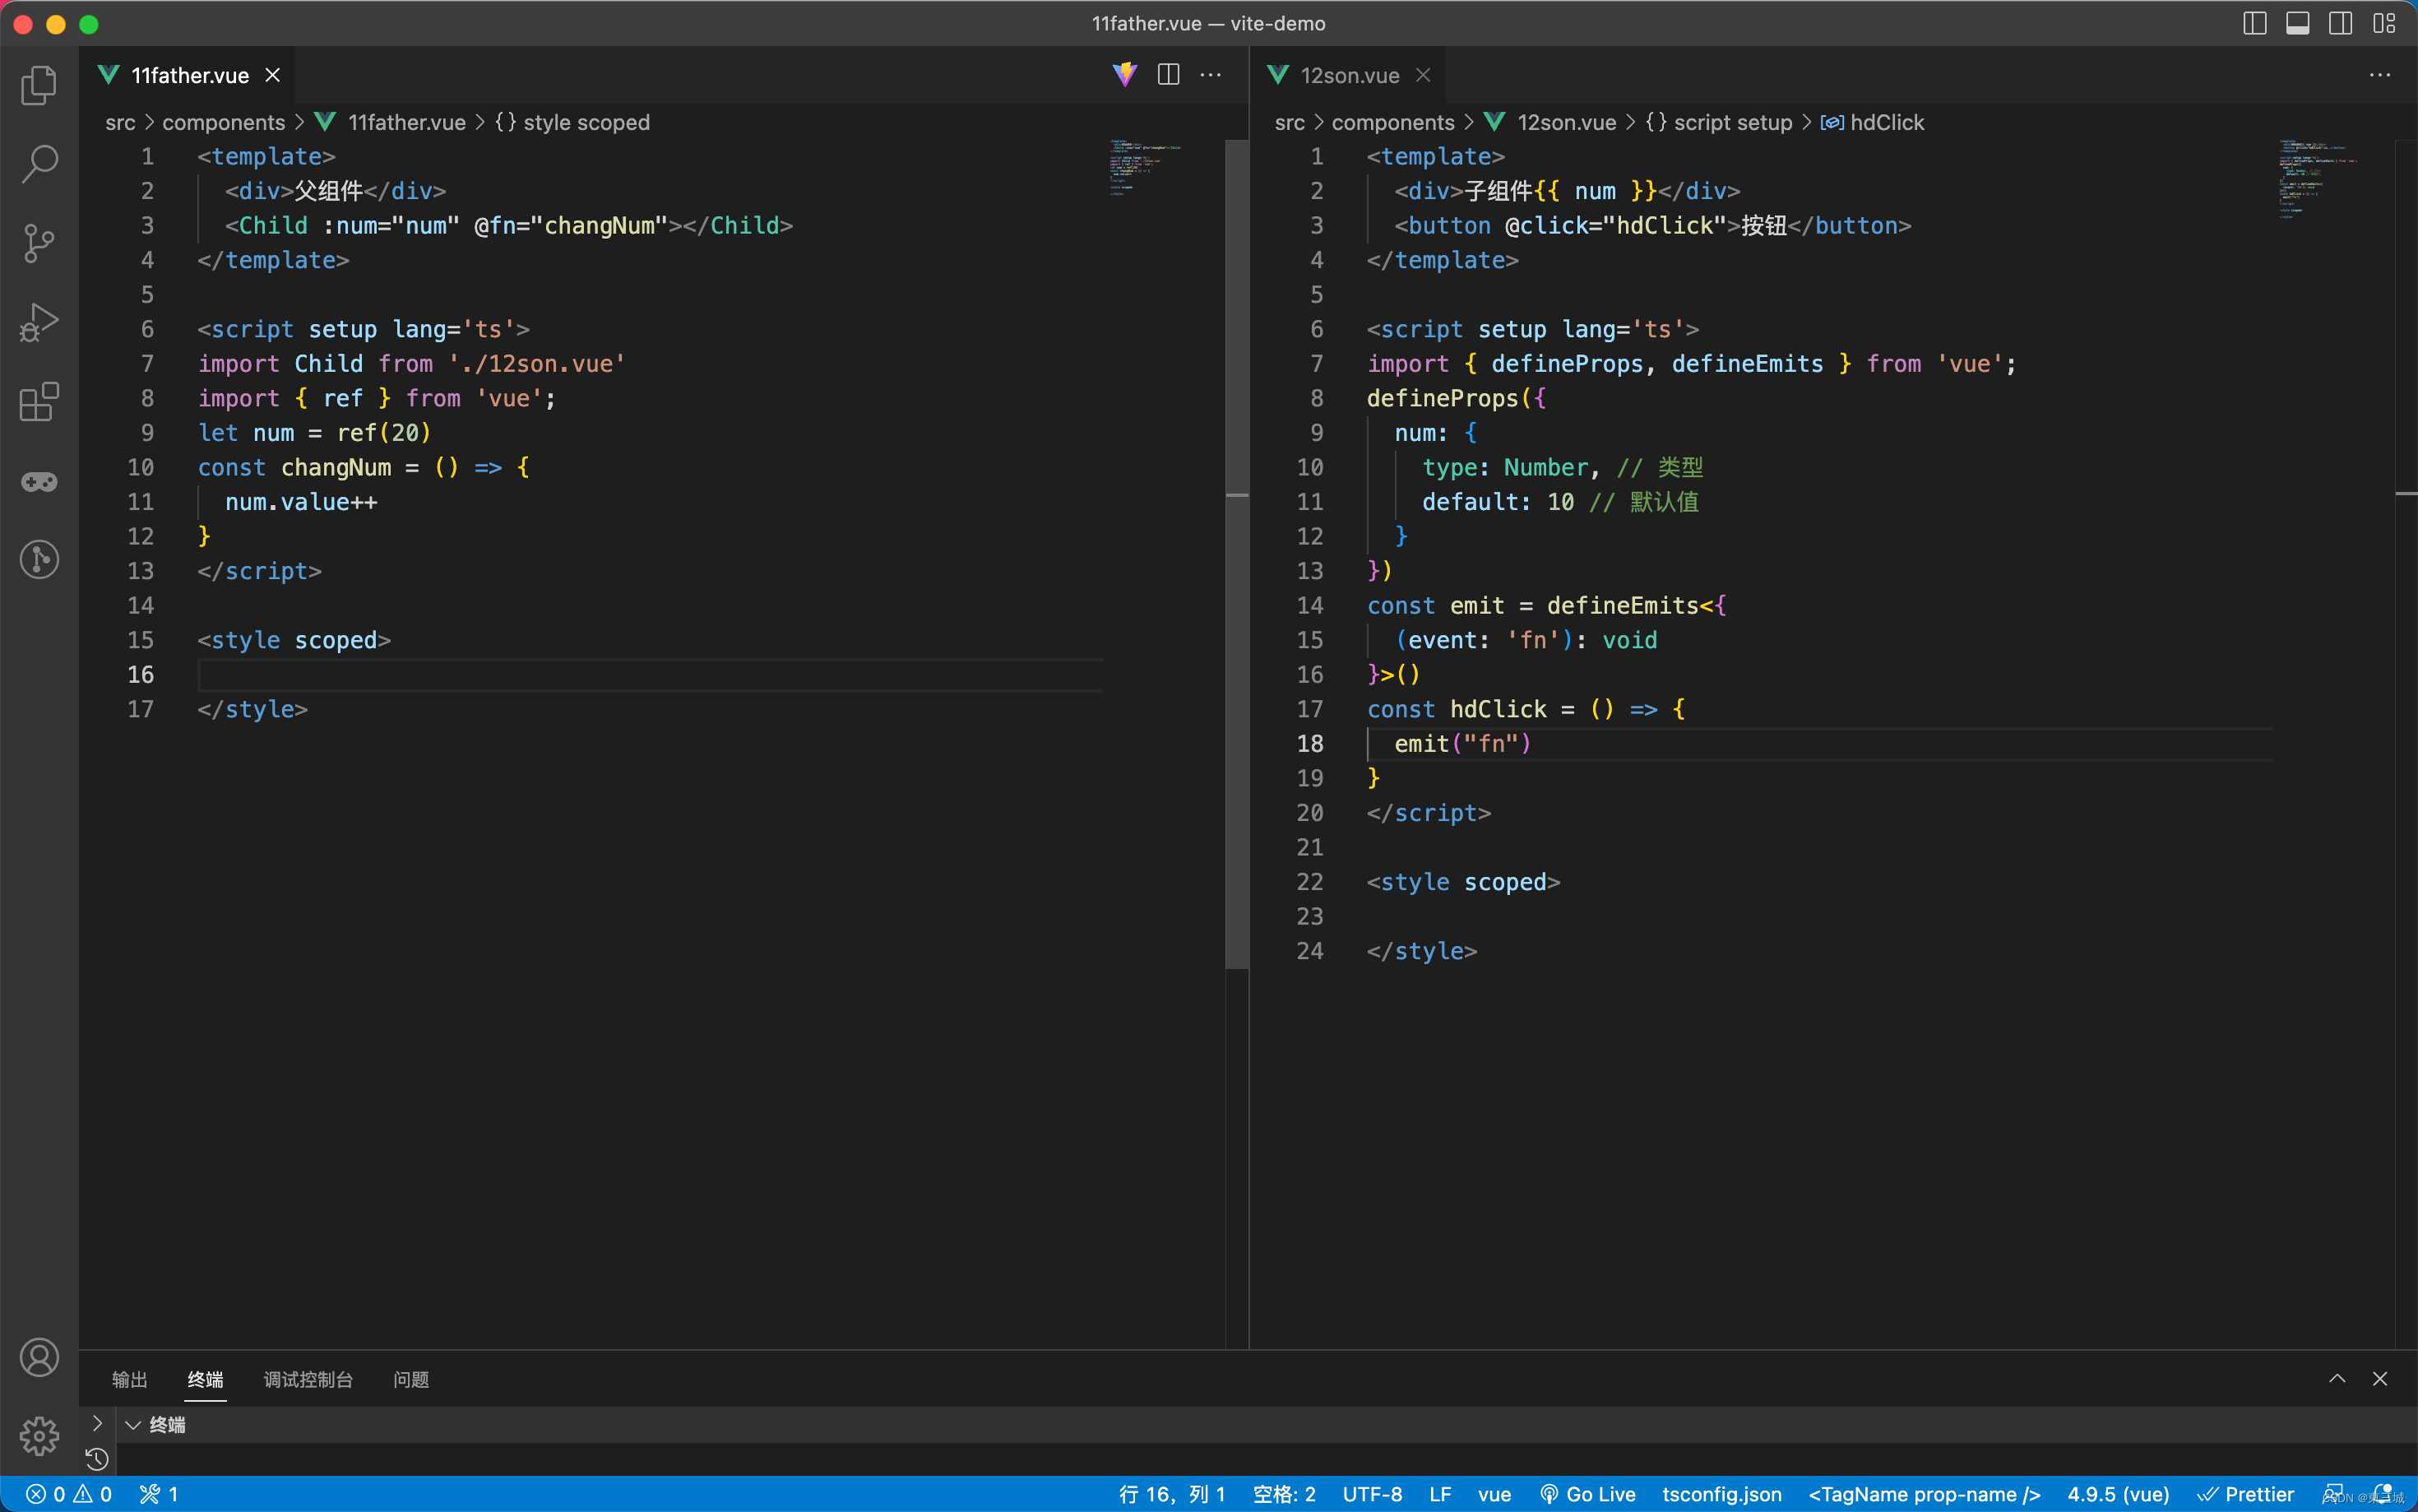Screen dimensions: 2418x1512
Task: Go to line via 行 16, 列 1
Action: [x=1171, y=1494]
